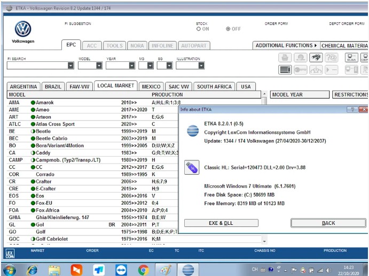This screenshot has height=276, width=369.
Task: Launch Google Chrome from taskbar
Action: click(x=144, y=270)
